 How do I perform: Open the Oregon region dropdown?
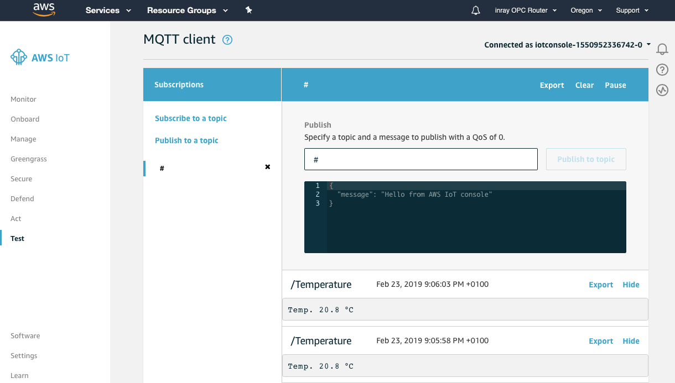[585, 11]
